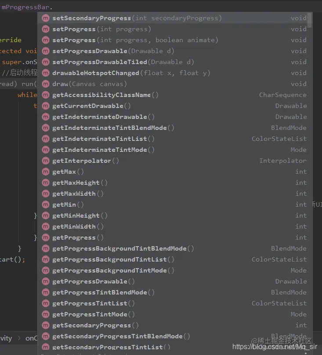Viewport: 322px width, 355px height.
Task: Select getMin() suggestion
Action: click(174, 204)
